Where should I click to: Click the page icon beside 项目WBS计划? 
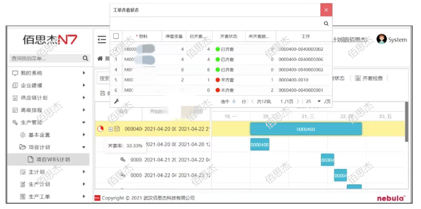click(x=31, y=159)
